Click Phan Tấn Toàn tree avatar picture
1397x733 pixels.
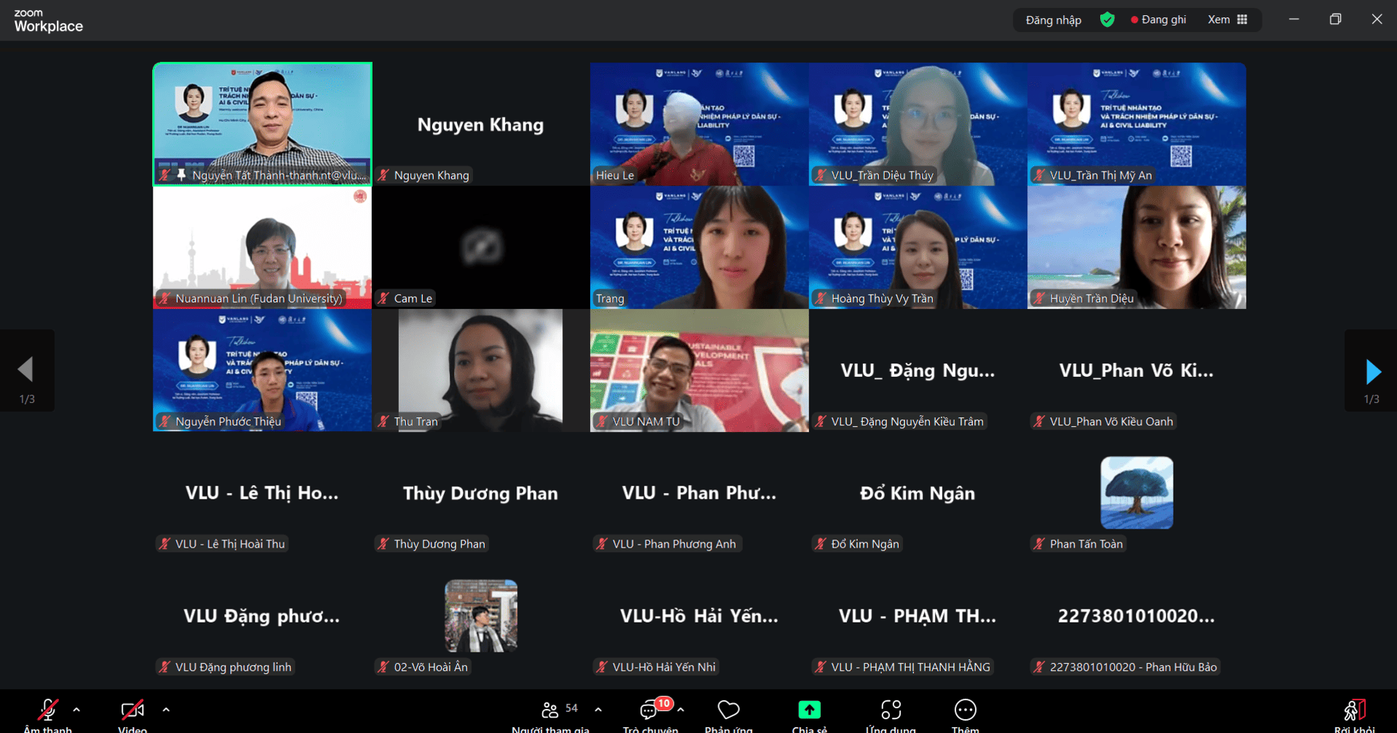coord(1137,492)
